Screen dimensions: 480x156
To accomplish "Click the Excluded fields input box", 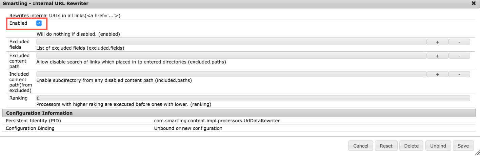I will [231, 42].
